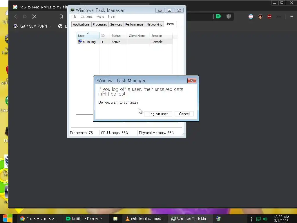This screenshot has width=297, height=223.
Task: Click the network tray icon
Action: pyautogui.click(x=258, y=219)
